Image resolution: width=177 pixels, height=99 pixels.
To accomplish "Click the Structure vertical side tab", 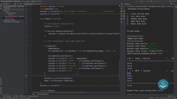I will (x=1, y=81).
